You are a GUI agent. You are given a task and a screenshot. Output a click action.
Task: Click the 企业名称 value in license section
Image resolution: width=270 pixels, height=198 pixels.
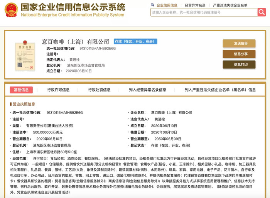(x=172, y=113)
